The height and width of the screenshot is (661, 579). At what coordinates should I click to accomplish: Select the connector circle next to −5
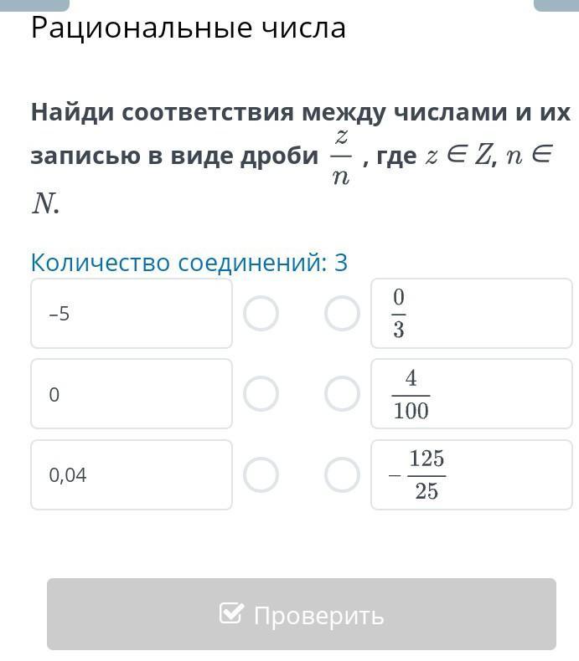[x=261, y=314]
